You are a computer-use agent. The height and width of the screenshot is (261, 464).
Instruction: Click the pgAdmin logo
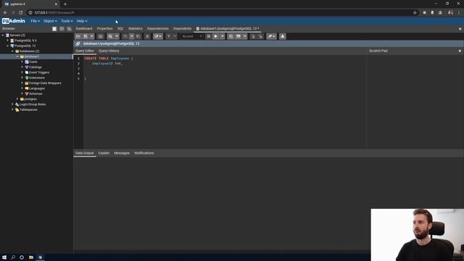point(13,21)
